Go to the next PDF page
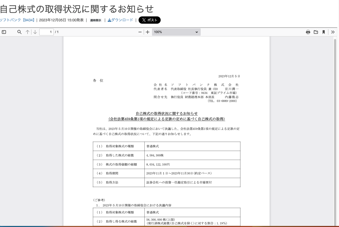 tap(35, 32)
